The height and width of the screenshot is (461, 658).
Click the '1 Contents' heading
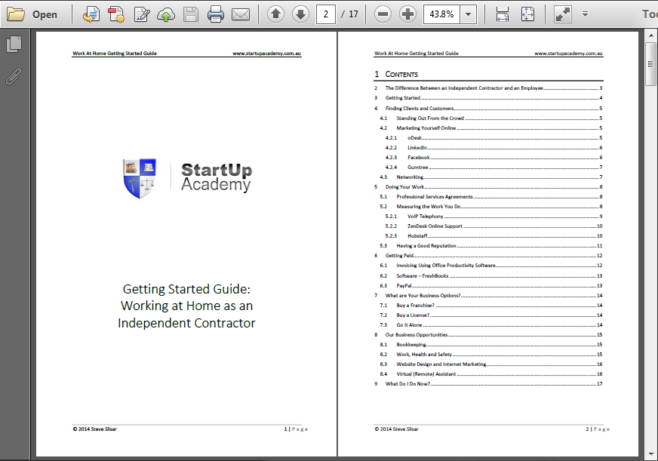396,74
